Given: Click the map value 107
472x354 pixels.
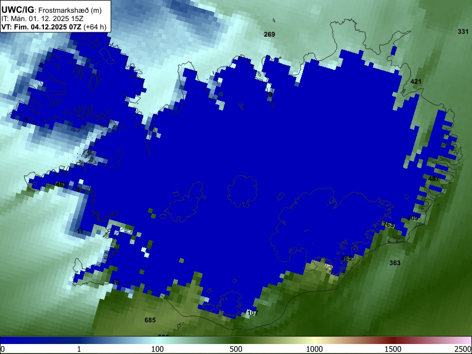Looking at the screenshot, I should (x=253, y=313).
